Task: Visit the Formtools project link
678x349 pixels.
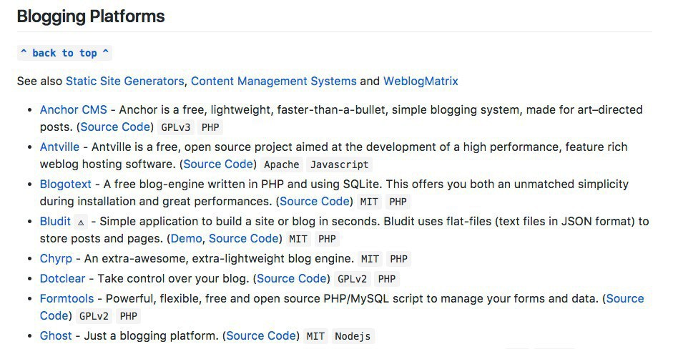Action: [67, 298]
